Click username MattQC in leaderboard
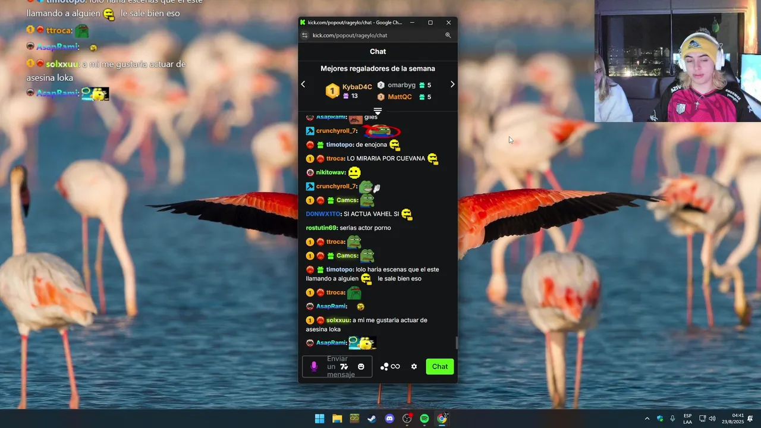Screen dimensions: 761x428 (x=400, y=97)
